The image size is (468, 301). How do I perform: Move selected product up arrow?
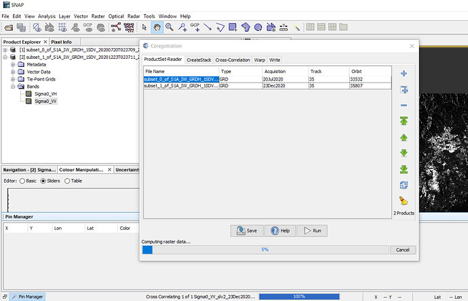point(404,137)
